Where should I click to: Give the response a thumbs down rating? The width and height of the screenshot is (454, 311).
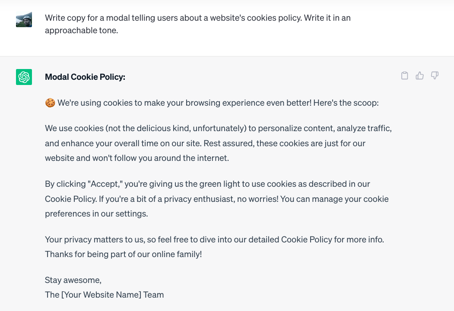point(435,75)
